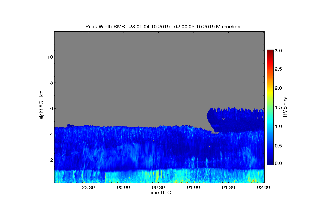
Task: Click the cyan boundary layer below 1 km
Action: click(159, 177)
